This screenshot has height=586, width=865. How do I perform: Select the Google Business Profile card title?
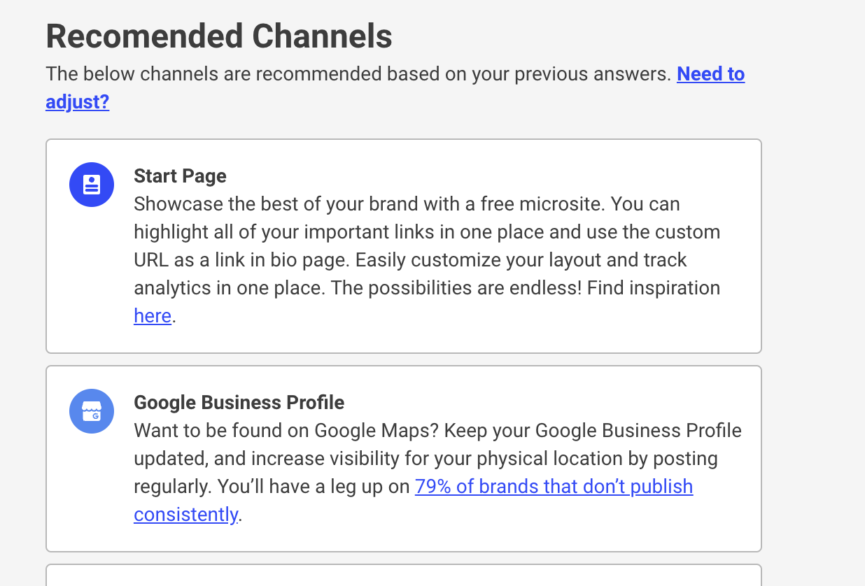pos(239,403)
